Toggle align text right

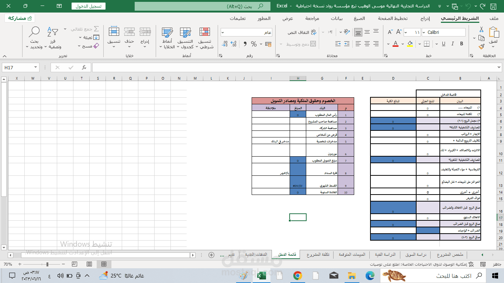pyautogui.click(x=376, y=44)
